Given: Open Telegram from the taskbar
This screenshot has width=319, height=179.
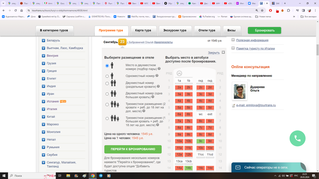Looking at the screenshot, I should click(101, 175).
